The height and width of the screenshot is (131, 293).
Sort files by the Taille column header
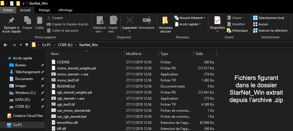[x=199, y=54]
